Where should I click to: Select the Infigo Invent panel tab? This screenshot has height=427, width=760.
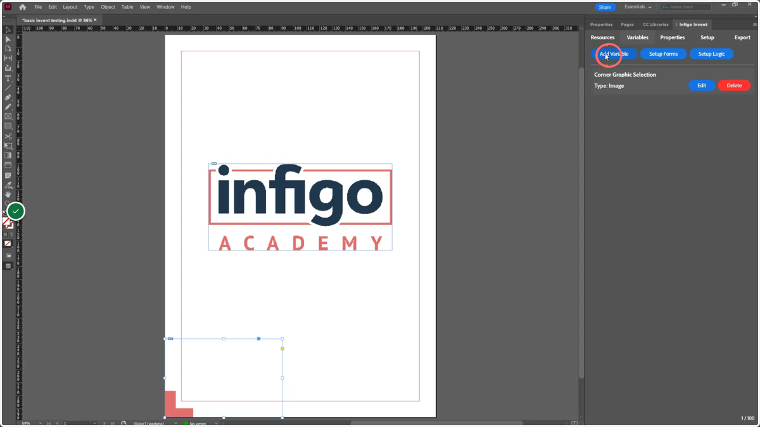tap(692, 25)
